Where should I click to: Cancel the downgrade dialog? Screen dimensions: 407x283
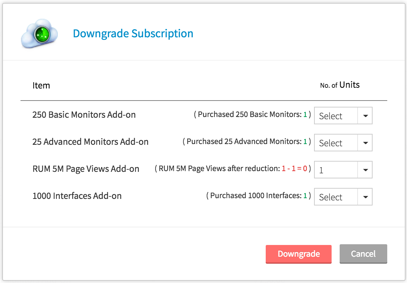[x=363, y=254]
